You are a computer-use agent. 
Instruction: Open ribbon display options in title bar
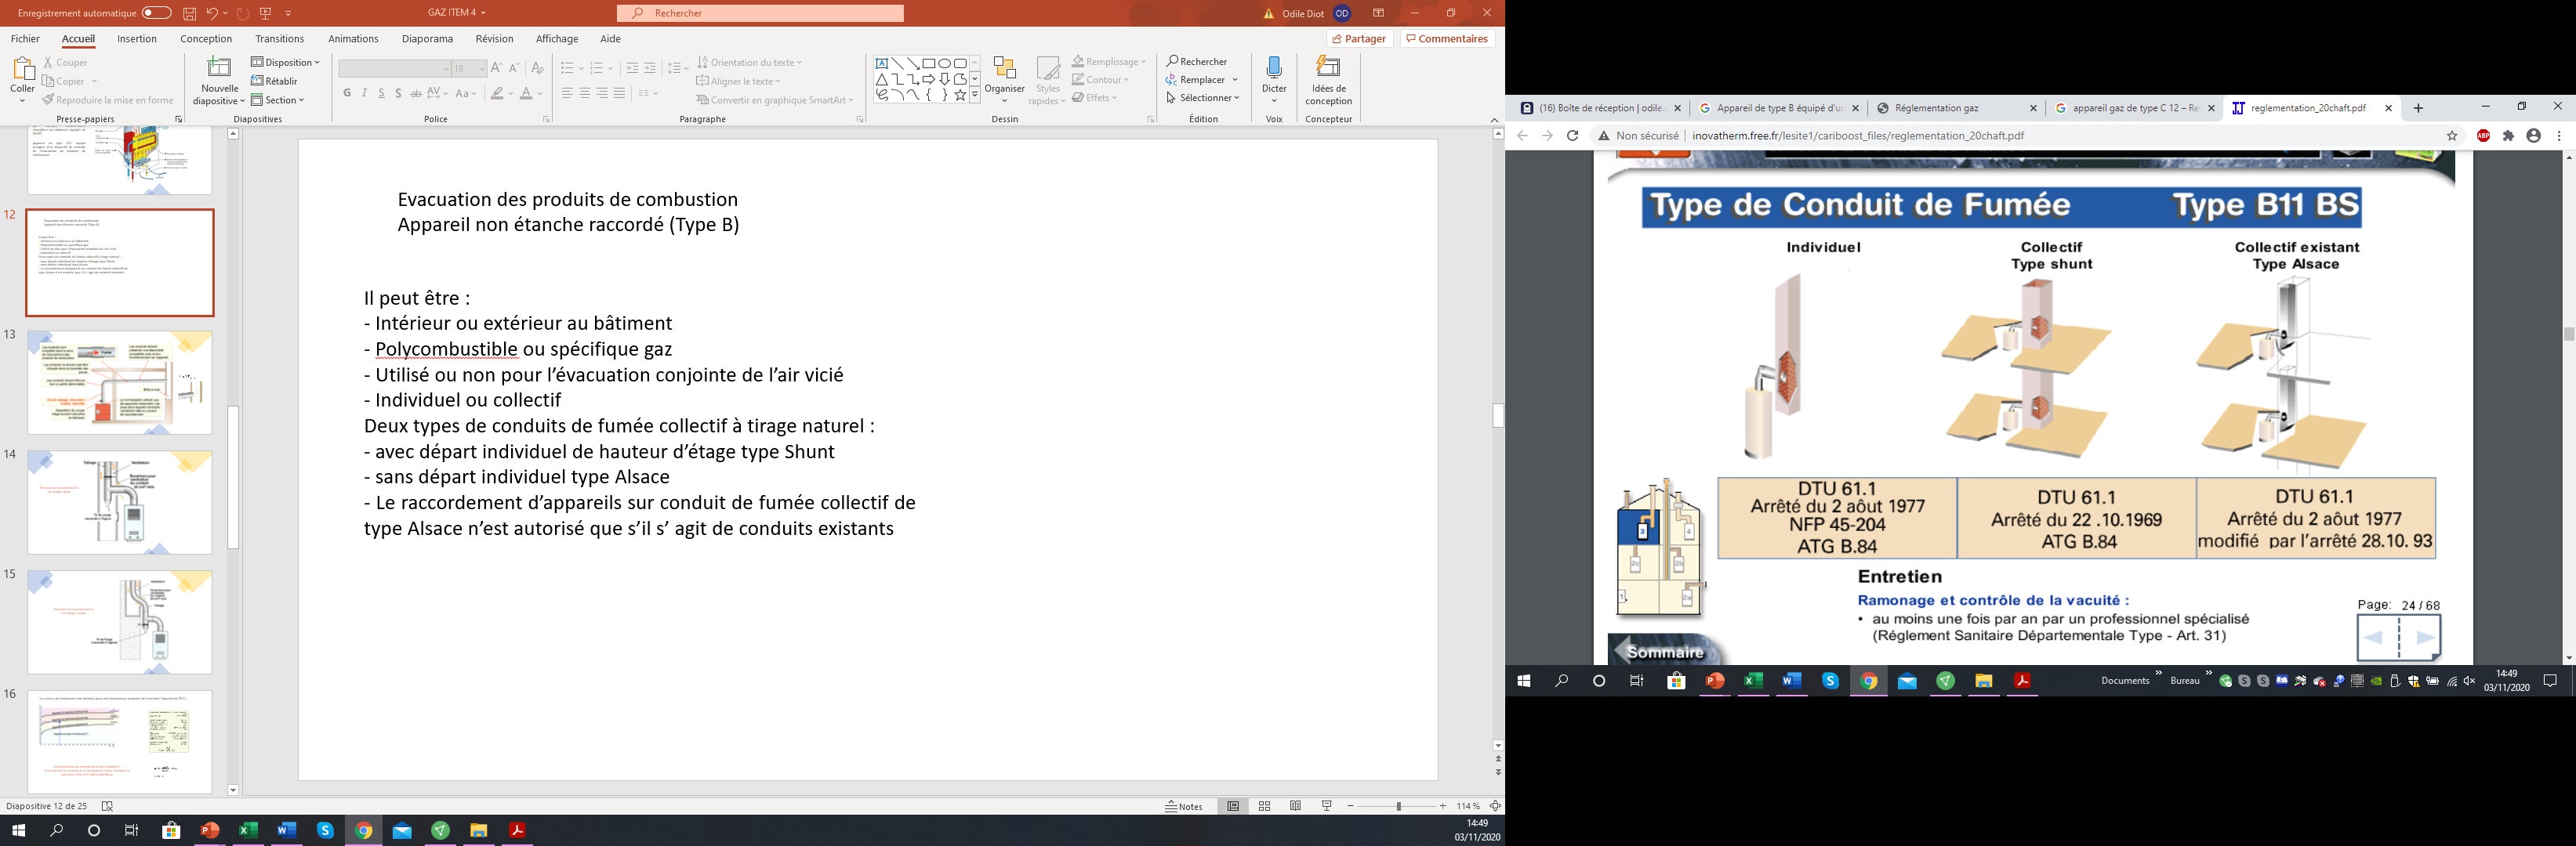[x=1379, y=13]
